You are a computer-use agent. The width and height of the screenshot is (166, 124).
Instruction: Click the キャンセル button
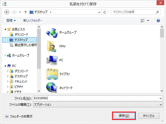(149, 116)
